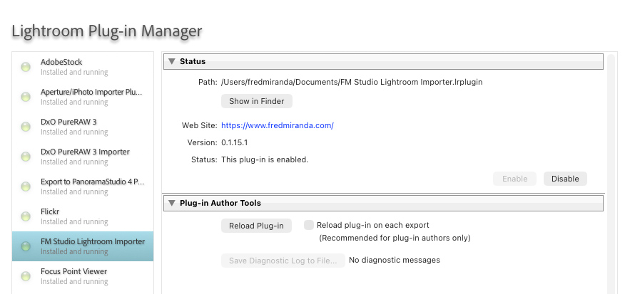Select Flickr in the plug-in list
625x294 pixels.
[83, 216]
